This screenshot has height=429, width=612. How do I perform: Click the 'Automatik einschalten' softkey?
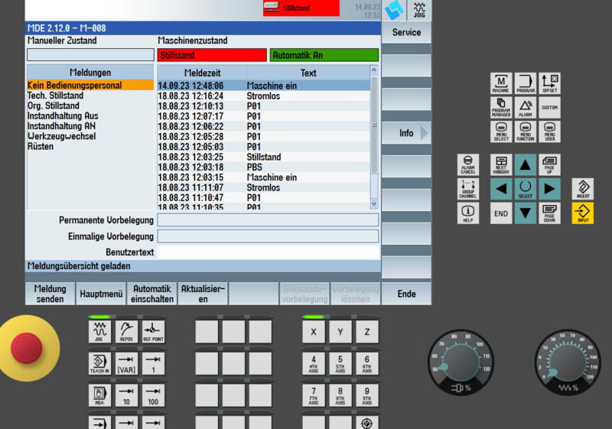pyautogui.click(x=151, y=294)
